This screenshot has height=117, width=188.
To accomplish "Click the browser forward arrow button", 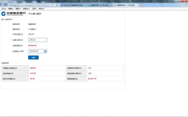I will tap(7, 5).
